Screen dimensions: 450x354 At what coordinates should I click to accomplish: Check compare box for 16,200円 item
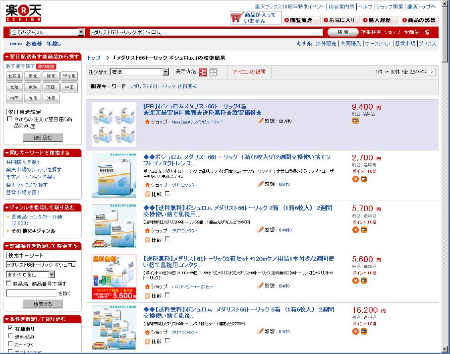(168, 341)
